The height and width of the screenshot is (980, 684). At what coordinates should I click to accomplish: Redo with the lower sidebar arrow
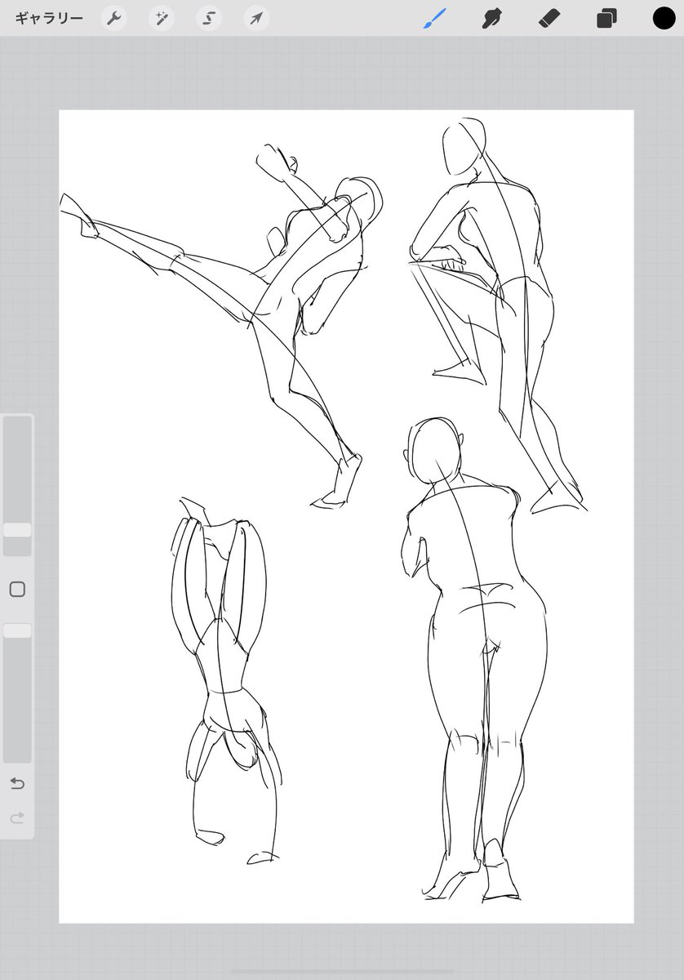pyautogui.click(x=17, y=817)
